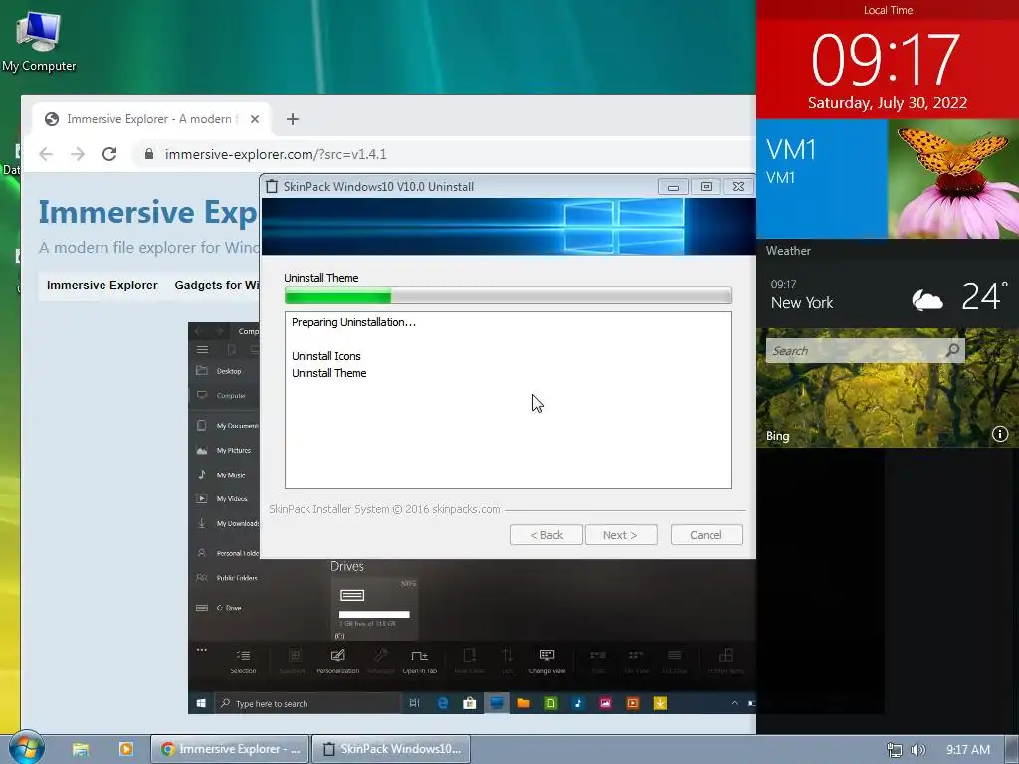1019x764 pixels.
Task: Go back in the Chrome browser
Action: pyautogui.click(x=46, y=154)
